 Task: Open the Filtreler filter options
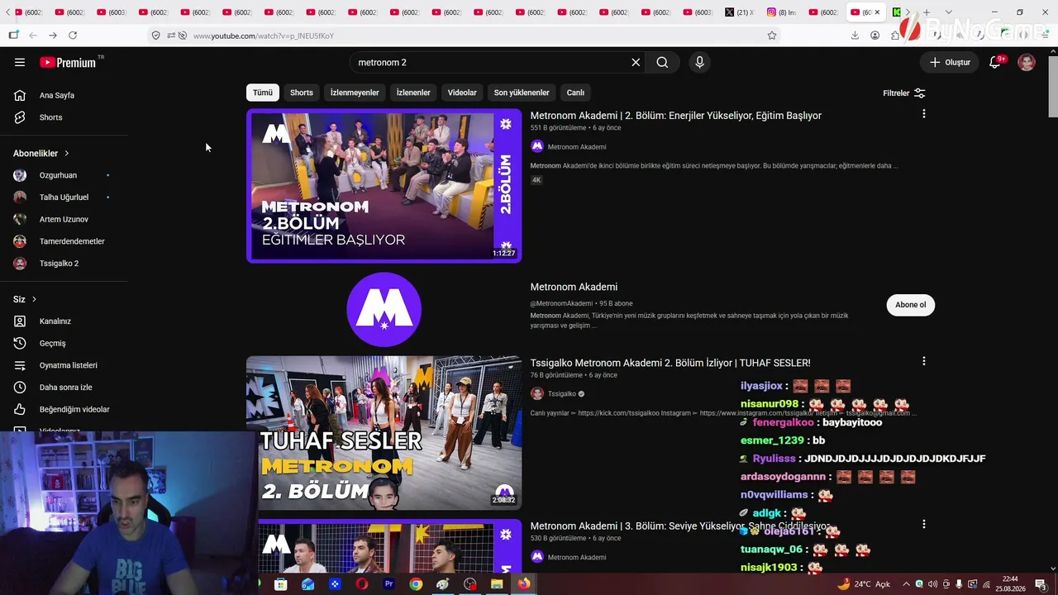pyautogui.click(x=904, y=93)
